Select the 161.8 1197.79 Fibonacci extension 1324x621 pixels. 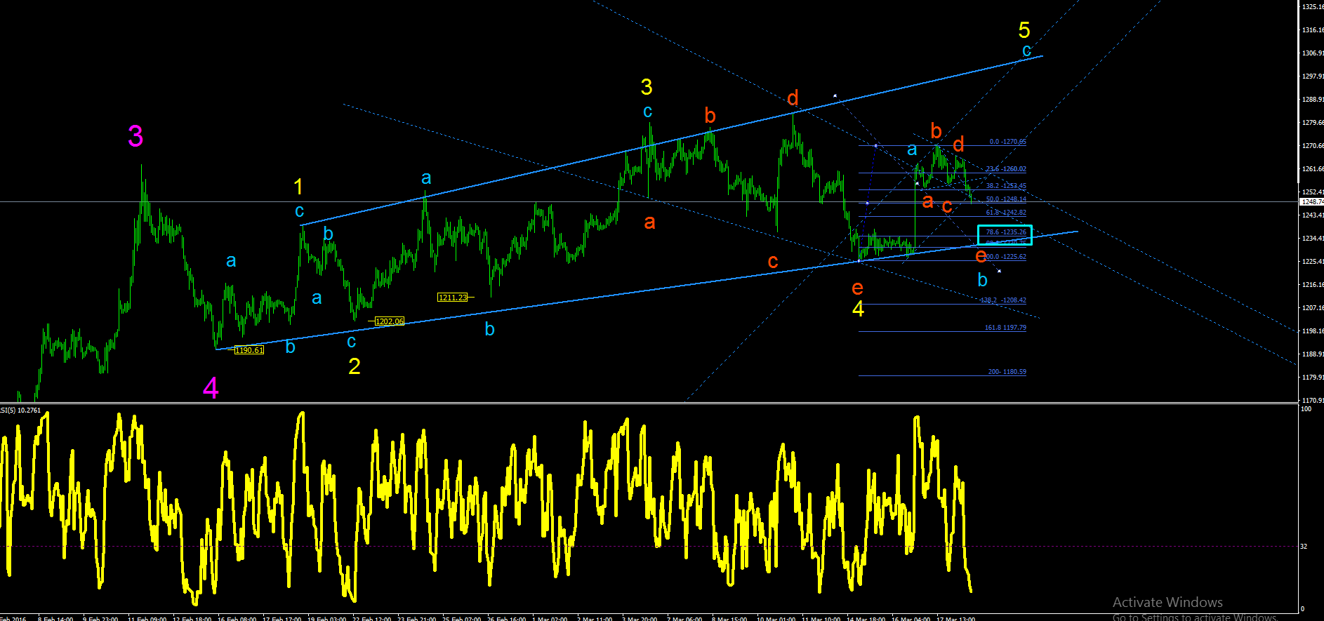click(x=1005, y=328)
